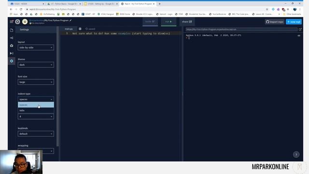Clear the console with the right icon

coord(299,35)
